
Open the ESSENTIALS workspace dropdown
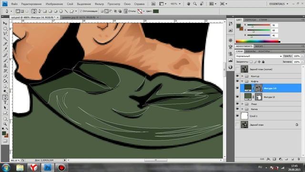[x=278, y=4]
